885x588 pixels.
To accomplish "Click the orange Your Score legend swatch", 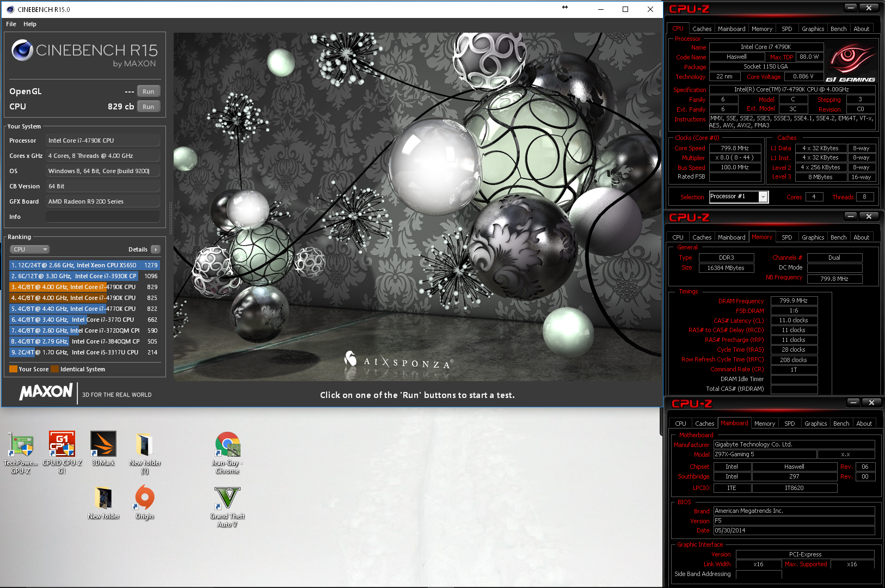I will pyautogui.click(x=13, y=369).
